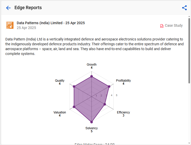Click the Valuation axis label
The height and width of the screenshot is (145, 191).
click(x=60, y=112)
